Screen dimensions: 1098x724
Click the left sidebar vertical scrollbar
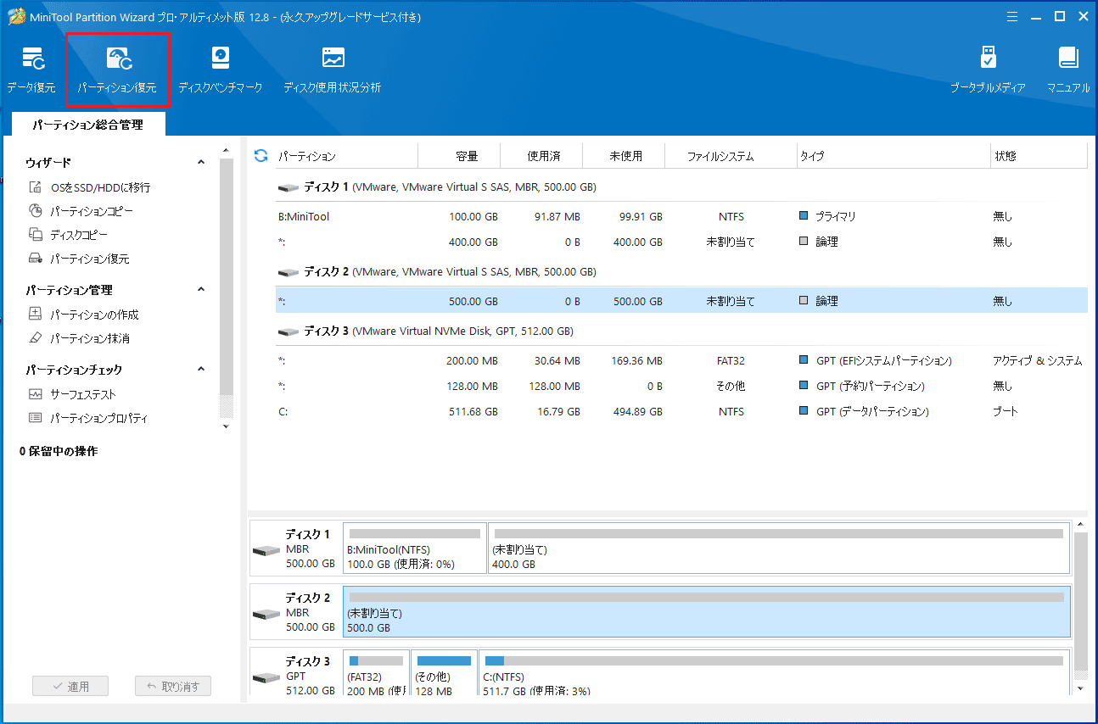tap(226, 280)
